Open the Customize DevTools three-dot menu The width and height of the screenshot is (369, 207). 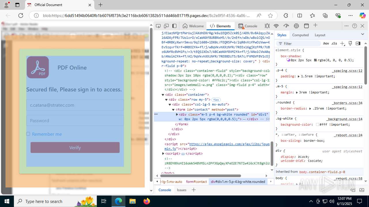click(347, 26)
